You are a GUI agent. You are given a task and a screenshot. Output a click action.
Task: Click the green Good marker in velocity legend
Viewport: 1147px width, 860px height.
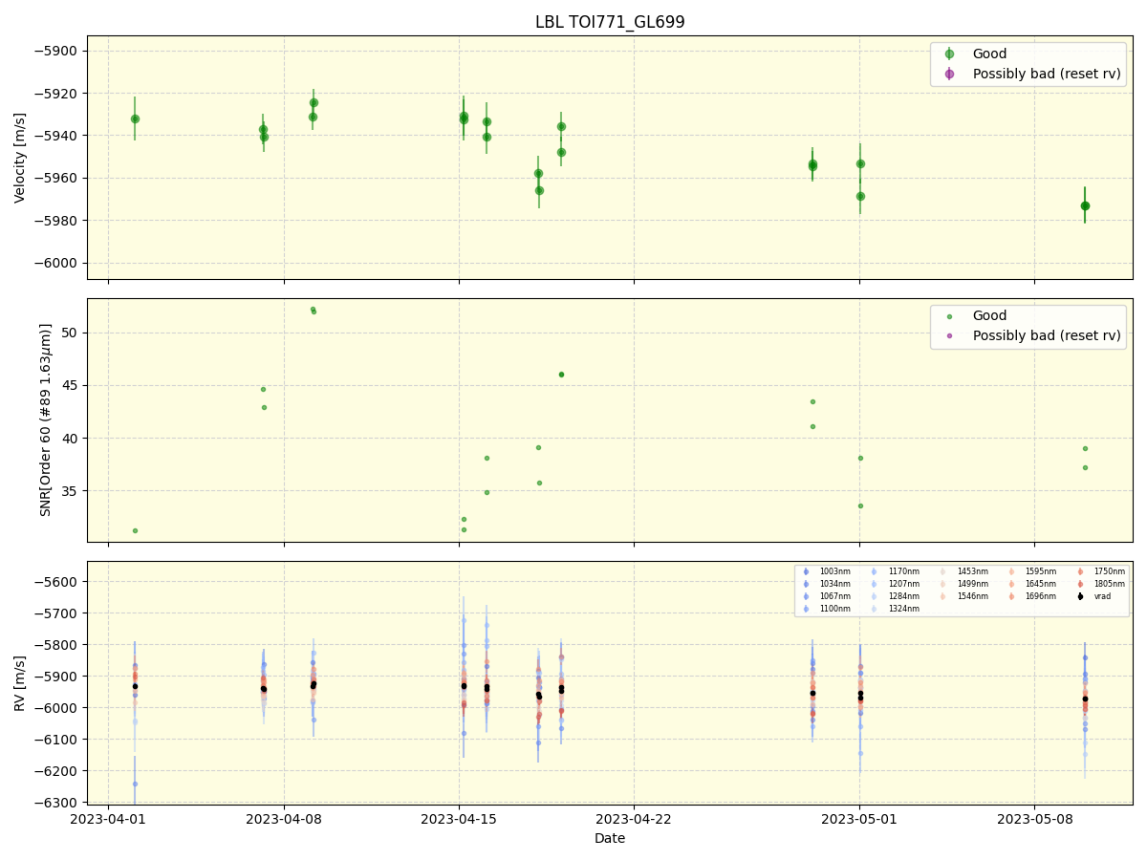click(x=949, y=54)
